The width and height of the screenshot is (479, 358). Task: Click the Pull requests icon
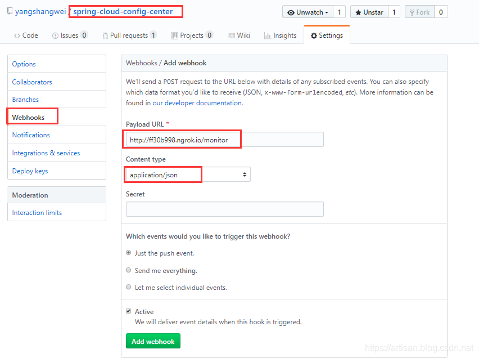click(105, 35)
